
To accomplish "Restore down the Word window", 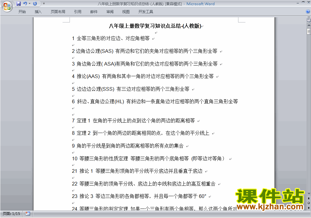I will pos(303,2).
